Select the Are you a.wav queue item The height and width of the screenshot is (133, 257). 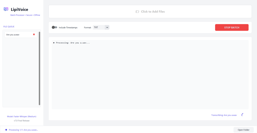[x=21, y=35]
